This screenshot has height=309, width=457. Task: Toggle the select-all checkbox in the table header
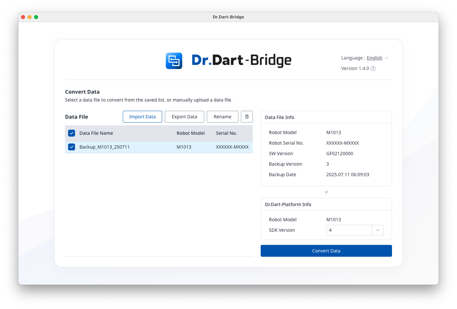coord(72,133)
